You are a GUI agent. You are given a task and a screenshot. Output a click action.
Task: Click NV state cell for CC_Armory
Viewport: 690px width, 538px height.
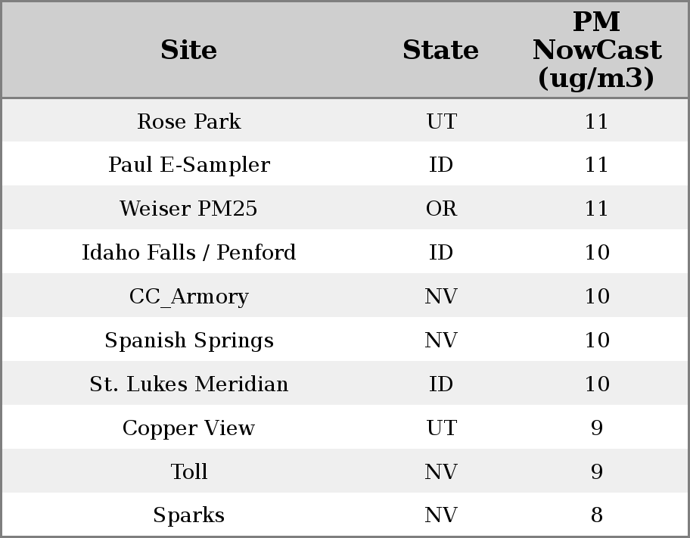[x=441, y=297]
